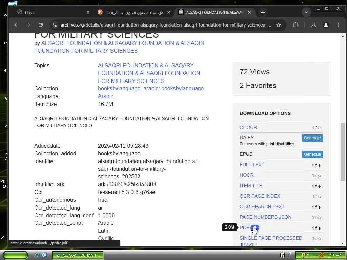Viewport: 347px width, 260px height.
Task: Click second quick launch browser icon
Action: [x=44, y=255]
